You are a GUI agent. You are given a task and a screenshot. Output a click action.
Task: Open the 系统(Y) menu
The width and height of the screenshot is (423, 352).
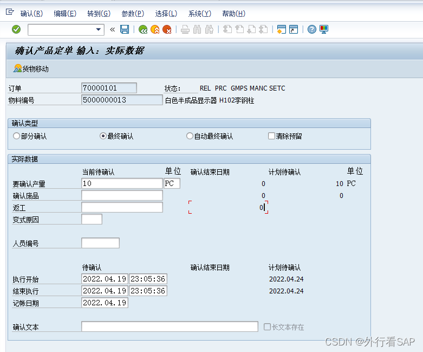200,14
